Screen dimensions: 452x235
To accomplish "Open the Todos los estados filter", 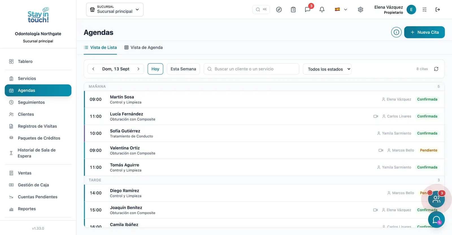I will [x=327, y=69].
